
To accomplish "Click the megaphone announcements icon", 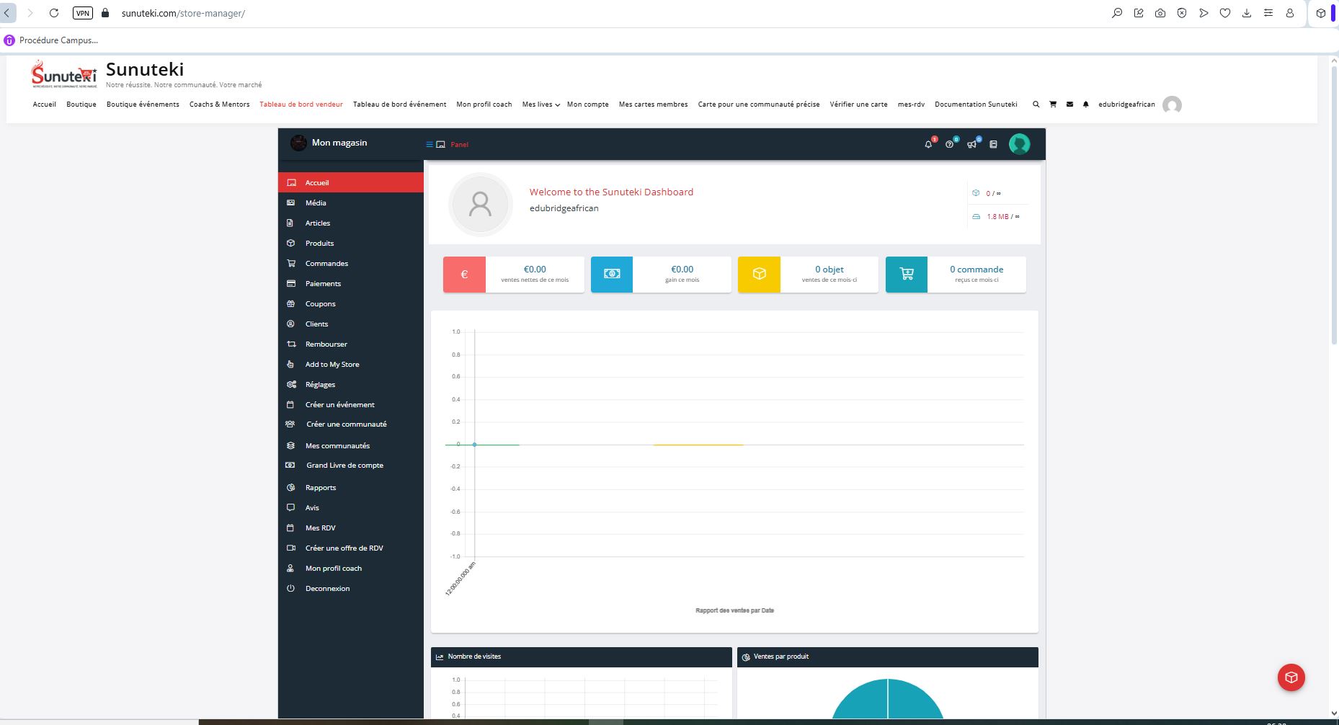I will click(971, 145).
